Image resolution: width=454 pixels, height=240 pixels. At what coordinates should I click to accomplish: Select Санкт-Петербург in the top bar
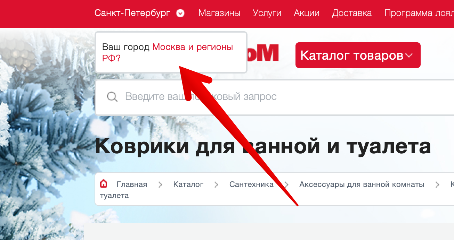pos(132,13)
